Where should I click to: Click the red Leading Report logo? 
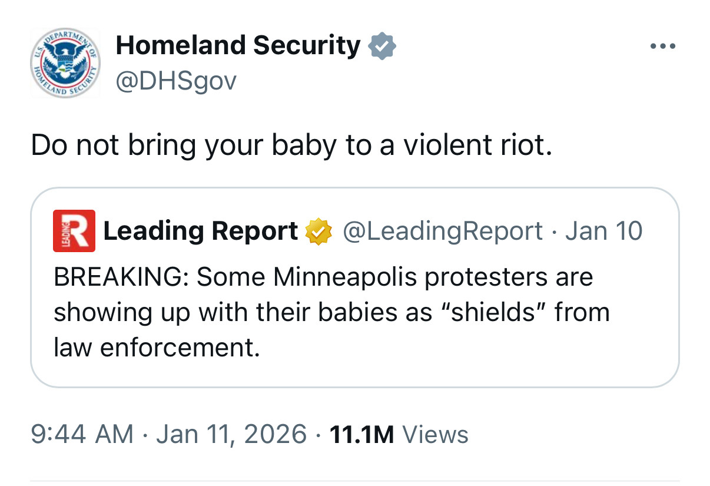click(74, 231)
